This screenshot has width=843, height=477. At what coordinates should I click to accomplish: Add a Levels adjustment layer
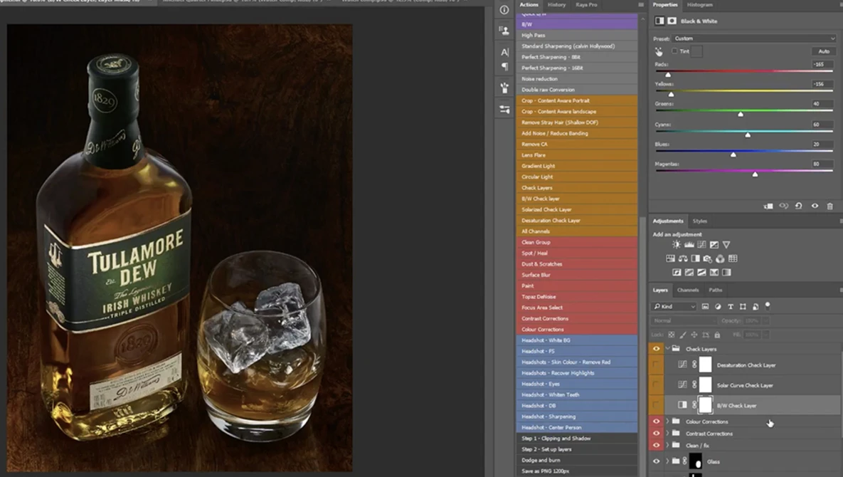(x=689, y=245)
